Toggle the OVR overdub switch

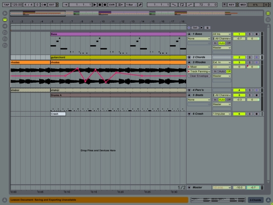(112, 4)
